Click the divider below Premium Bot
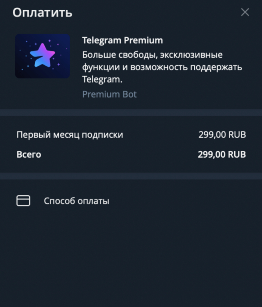This screenshot has width=262, height=307. click(x=131, y=112)
